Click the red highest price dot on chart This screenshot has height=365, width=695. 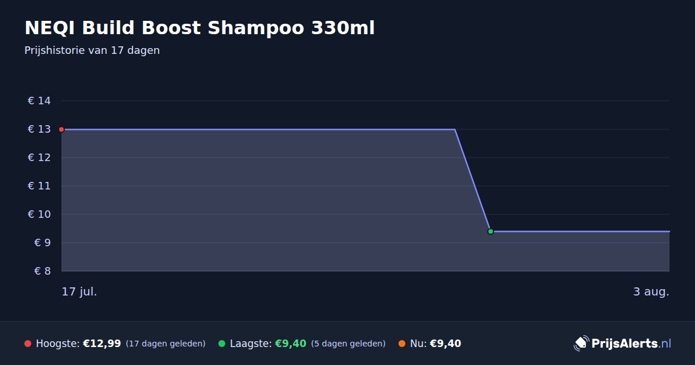(x=61, y=129)
